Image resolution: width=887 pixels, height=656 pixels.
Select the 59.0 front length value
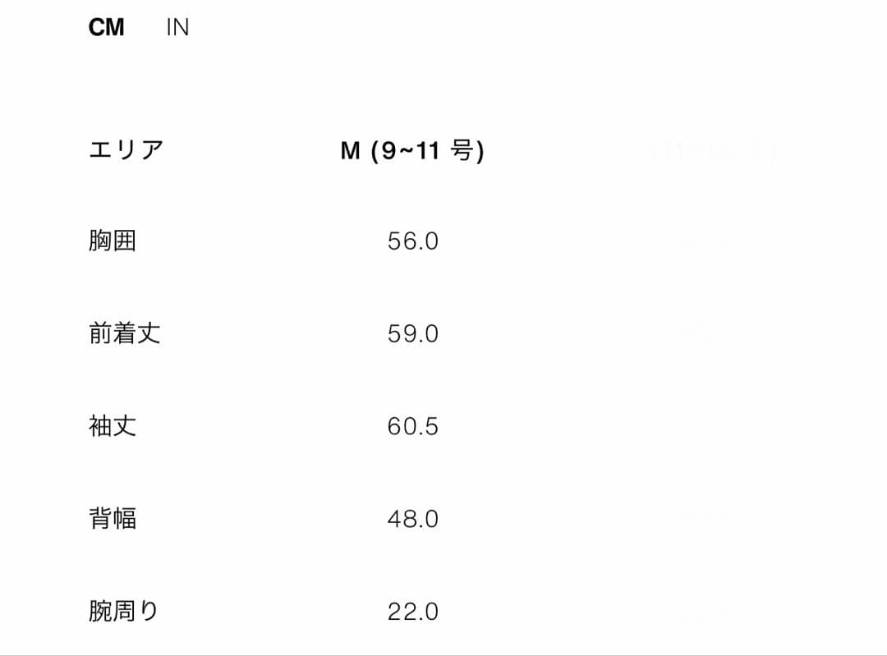(413, 333)
